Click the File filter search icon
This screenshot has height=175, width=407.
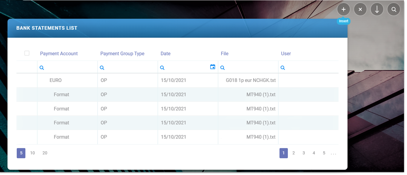222,68
